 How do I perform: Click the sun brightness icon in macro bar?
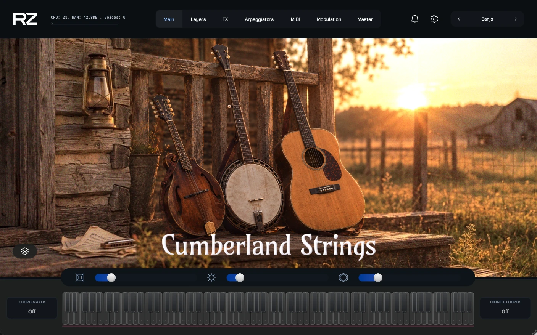pos(211,277)
